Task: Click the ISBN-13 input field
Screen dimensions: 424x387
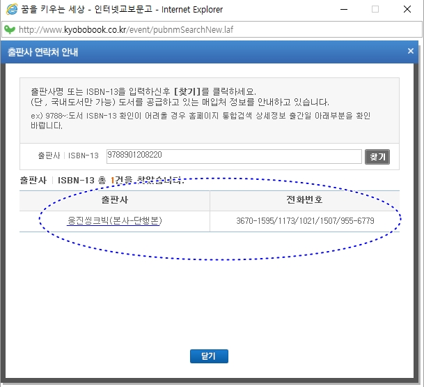Action: pos(234,156)
